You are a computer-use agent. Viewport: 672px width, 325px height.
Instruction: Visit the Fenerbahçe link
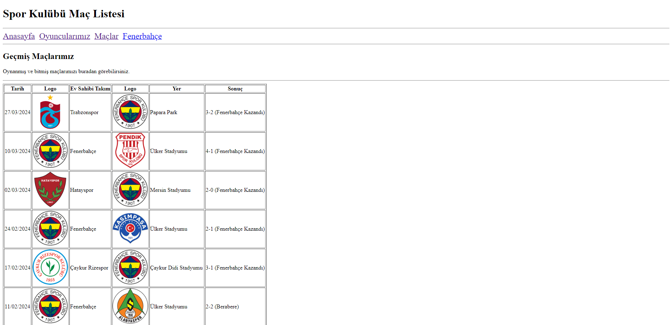pyautogui.click(x=142, y=36)
